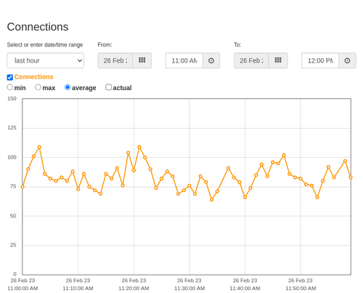The image size is (363, 293).
Task: Click the 'max' option label
Action: [49, 88]
